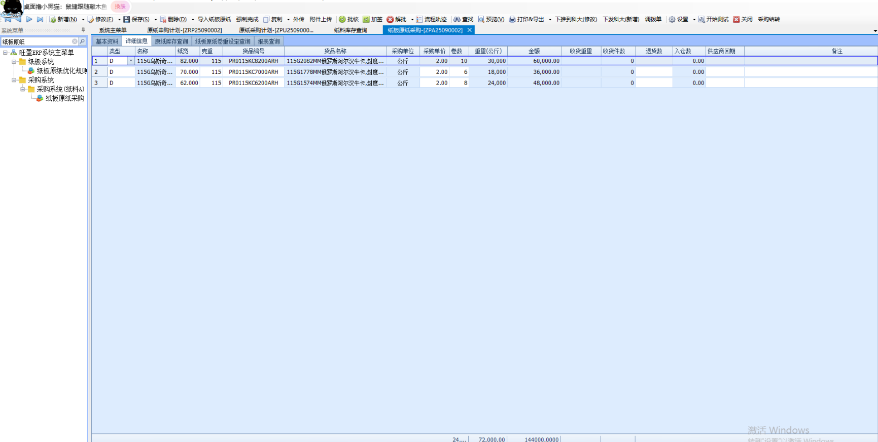Sort by the 金额 column header
The image size is (878, 442).
coord(534,51)
